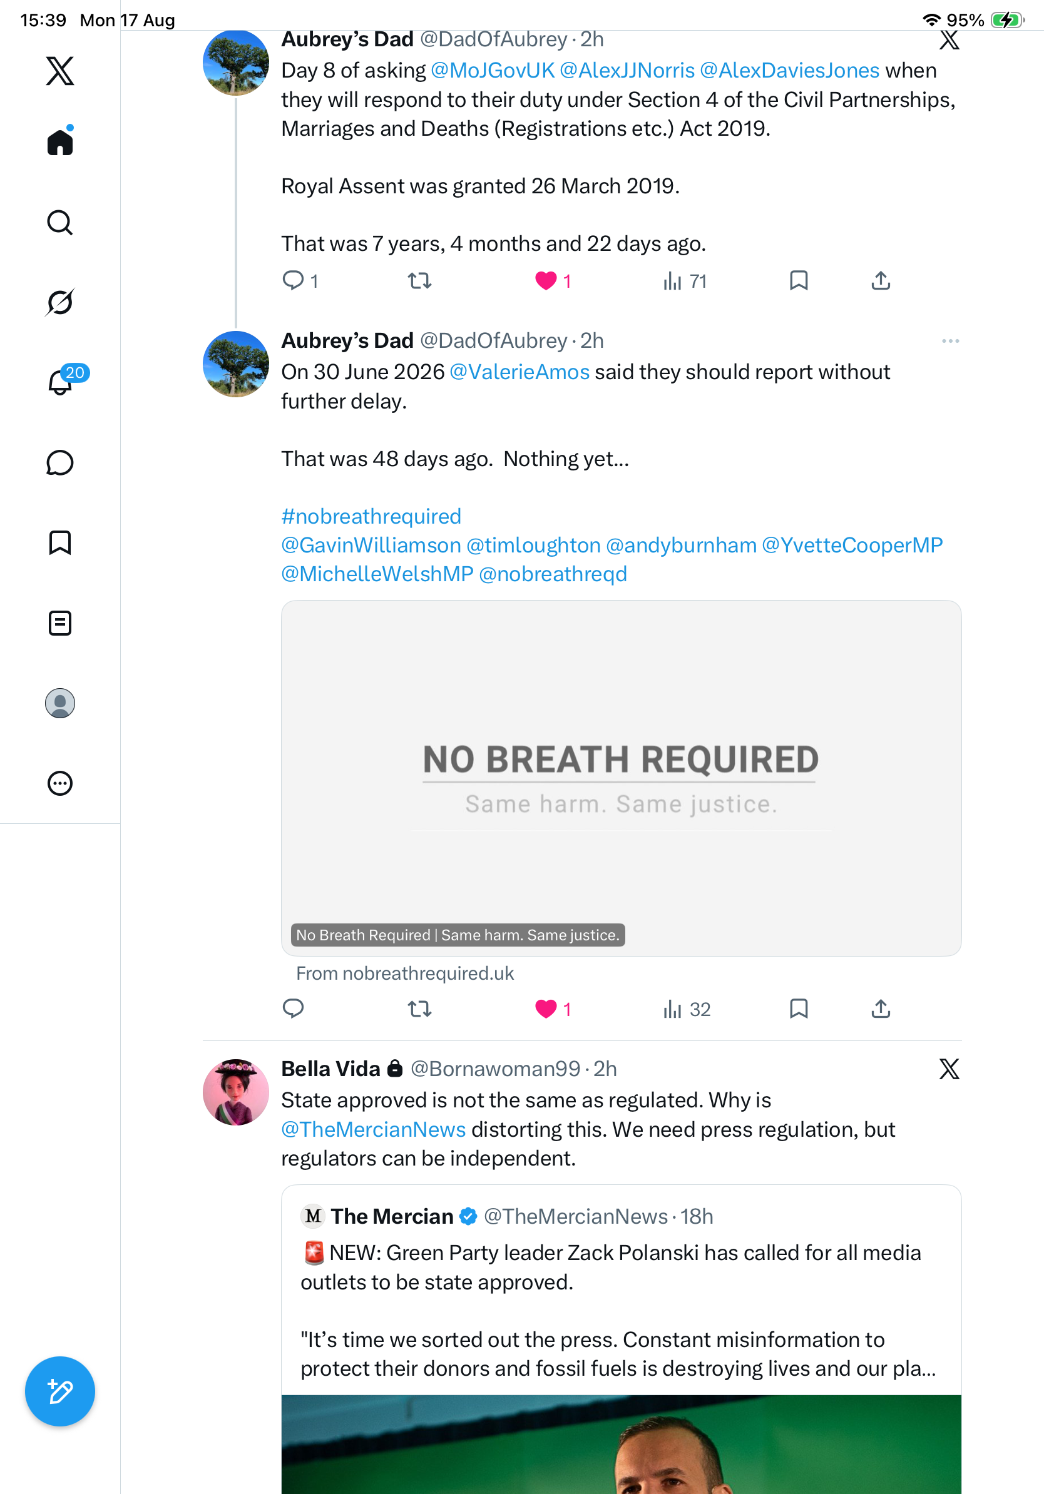Open three-dot menu on second Aubrey's Dad post
1044x1494 pixels.
click(950, 341)
